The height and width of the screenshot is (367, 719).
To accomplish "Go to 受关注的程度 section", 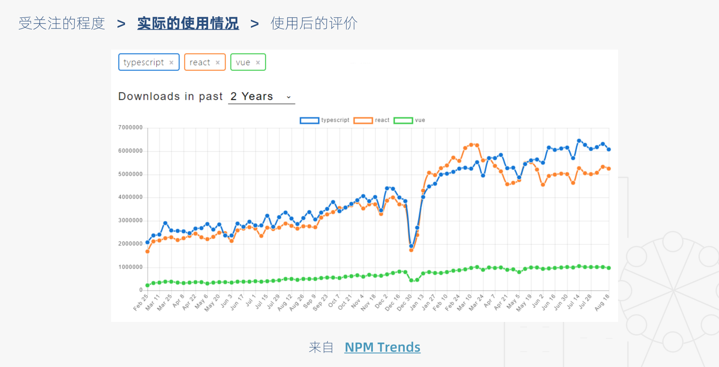I will [x=62, y=23].
